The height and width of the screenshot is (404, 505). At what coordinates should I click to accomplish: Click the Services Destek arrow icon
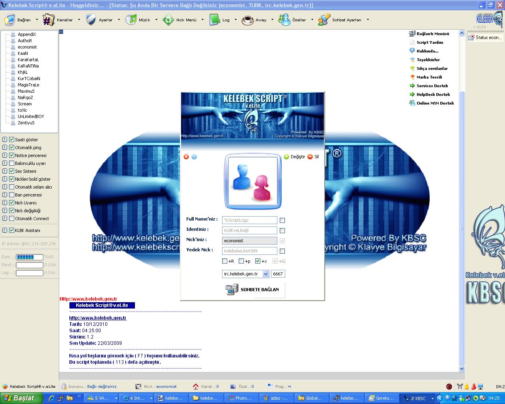click(412, 86)
